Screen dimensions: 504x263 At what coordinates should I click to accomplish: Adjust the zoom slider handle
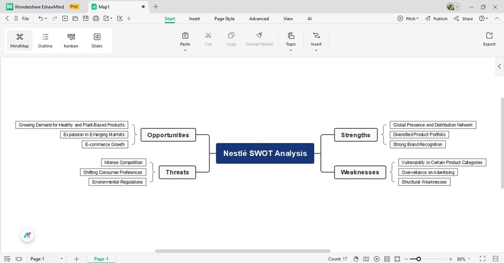pyautogui.click(x=419, y=259)
